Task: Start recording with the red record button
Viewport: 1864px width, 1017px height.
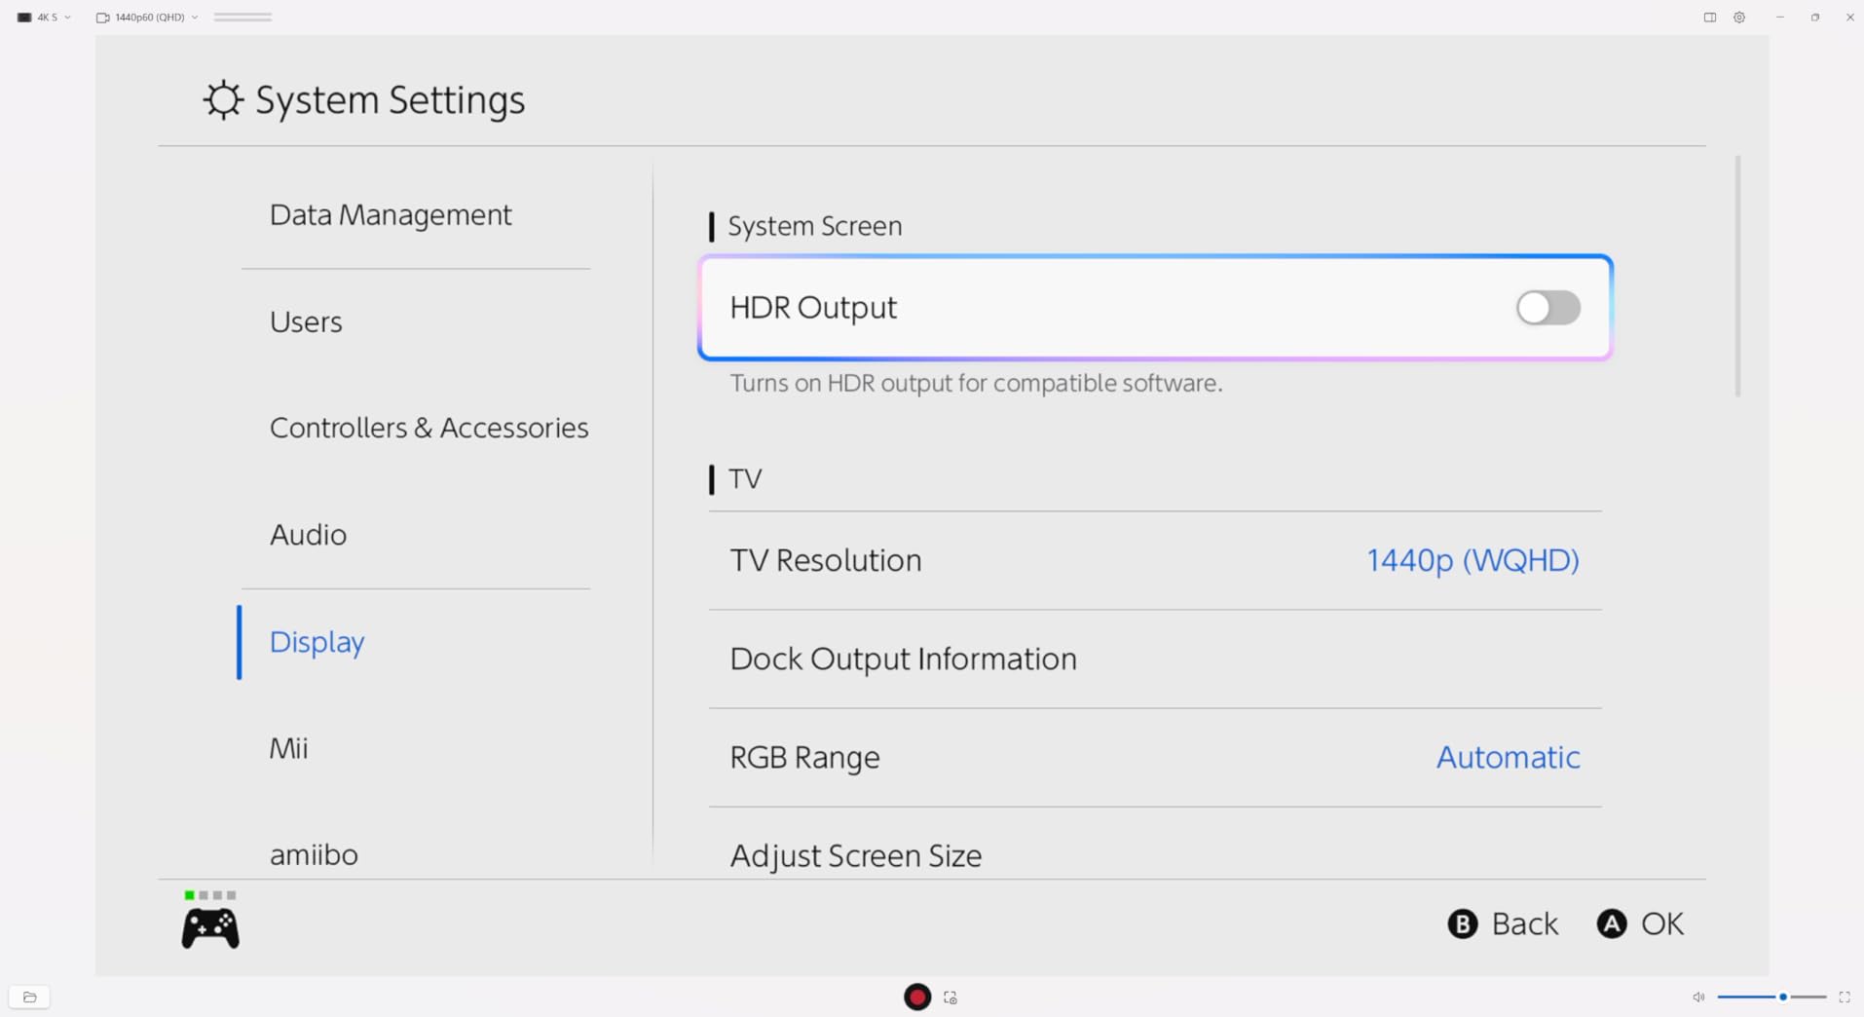Action: coord(916,997)
